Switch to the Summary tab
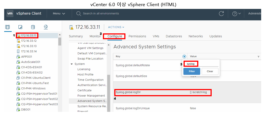The image size is (267, 116). 76,36
